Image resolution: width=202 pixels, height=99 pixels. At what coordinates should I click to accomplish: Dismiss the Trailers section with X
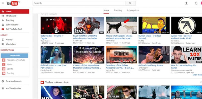point(201,82)
